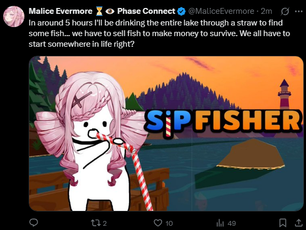This screenshot has width=306, height=230.
Task: Click the Malice Evermore display name
Action: coord(61,11)
